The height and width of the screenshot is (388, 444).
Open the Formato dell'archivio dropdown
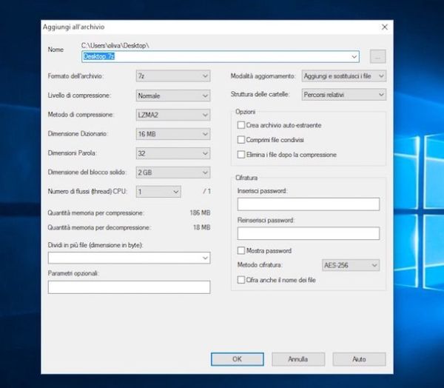pos(173,76)
